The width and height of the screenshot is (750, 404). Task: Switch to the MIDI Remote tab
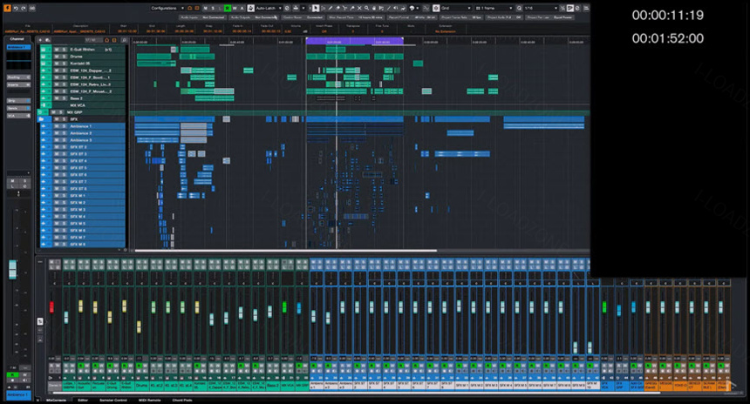coord(149,401)
